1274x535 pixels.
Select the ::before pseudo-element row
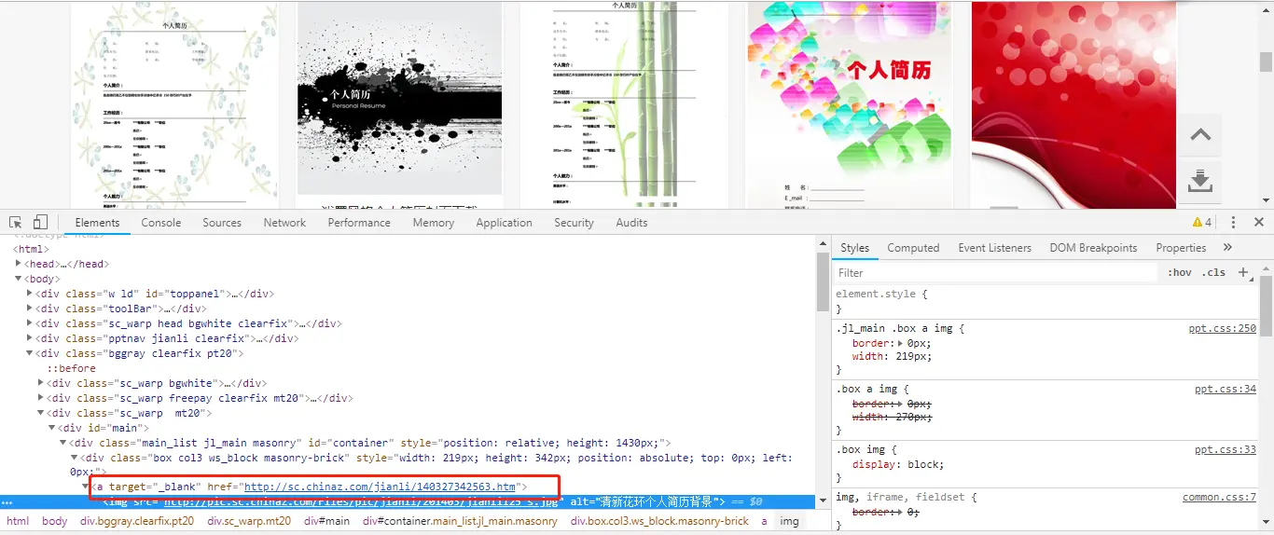click(x=72, y=368)
